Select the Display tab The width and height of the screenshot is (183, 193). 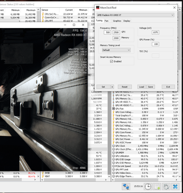click(x=127, y=21)
